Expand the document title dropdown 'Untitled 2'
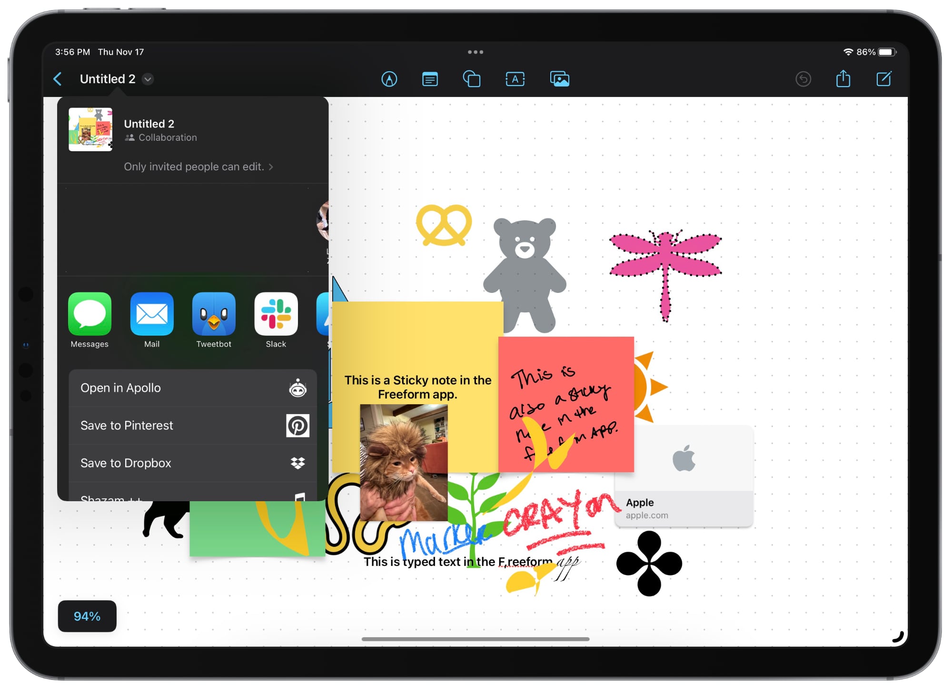This screenshot has height=690, width=952. (147, 79)
